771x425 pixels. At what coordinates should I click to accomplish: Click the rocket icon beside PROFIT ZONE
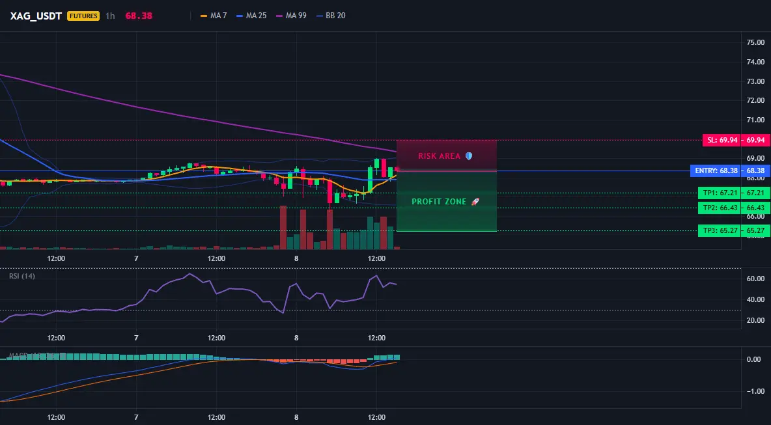coord(475,202)
